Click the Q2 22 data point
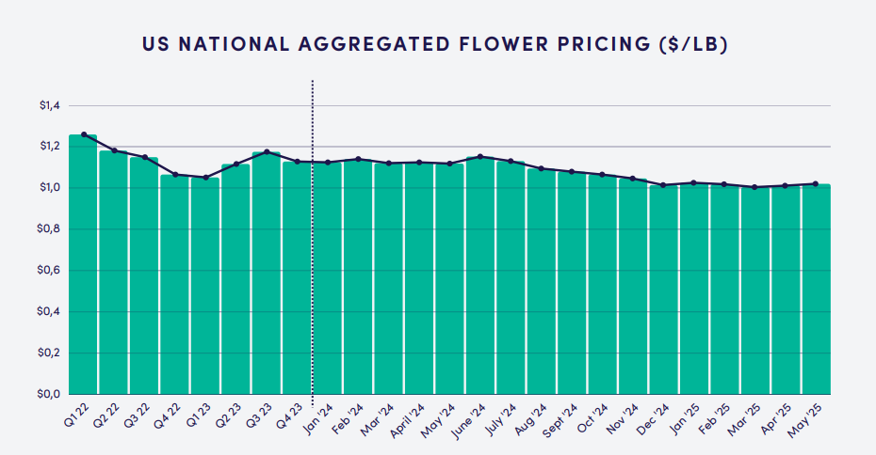876x455 pixels. tap(114, 150)
